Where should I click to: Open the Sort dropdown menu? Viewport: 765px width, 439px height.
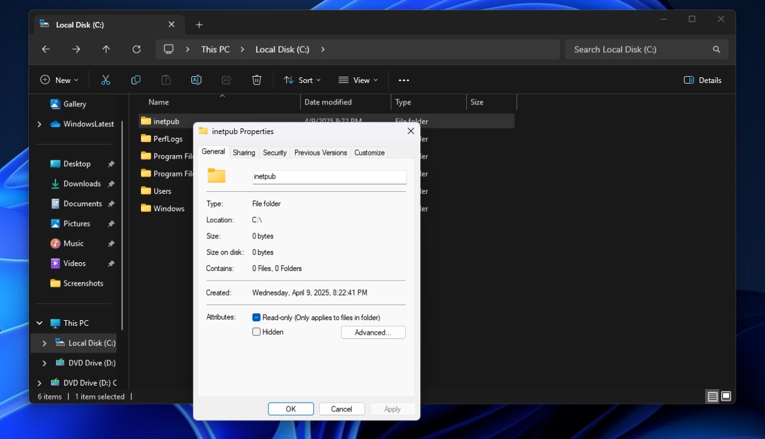coord(302,80)
